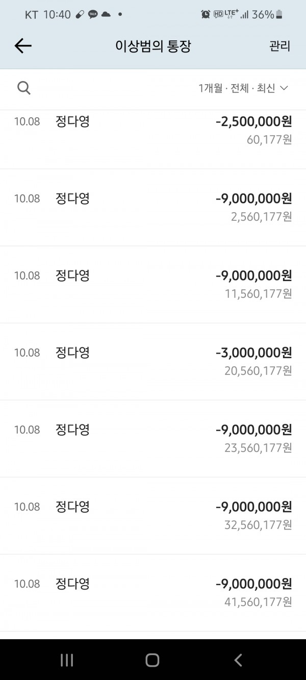This screenshot has width=306, height=680.
Task: Tap the Android back navigation button
Action: tap(238, 660)
